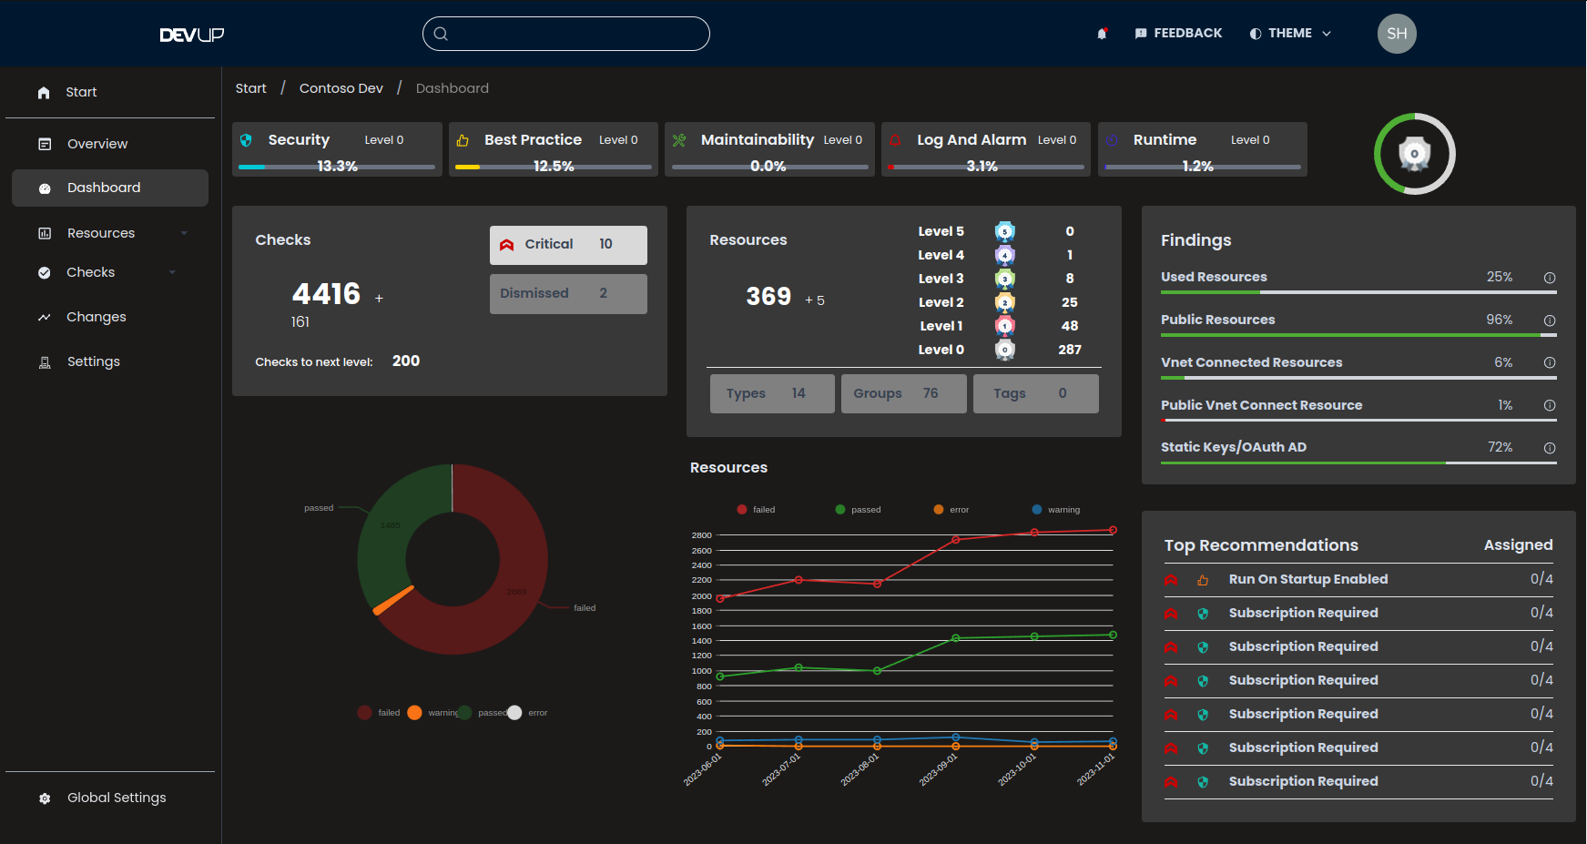
Task: Click the Level 0 badge icon
Action: pyautogui.click(x=1005, y=350)
